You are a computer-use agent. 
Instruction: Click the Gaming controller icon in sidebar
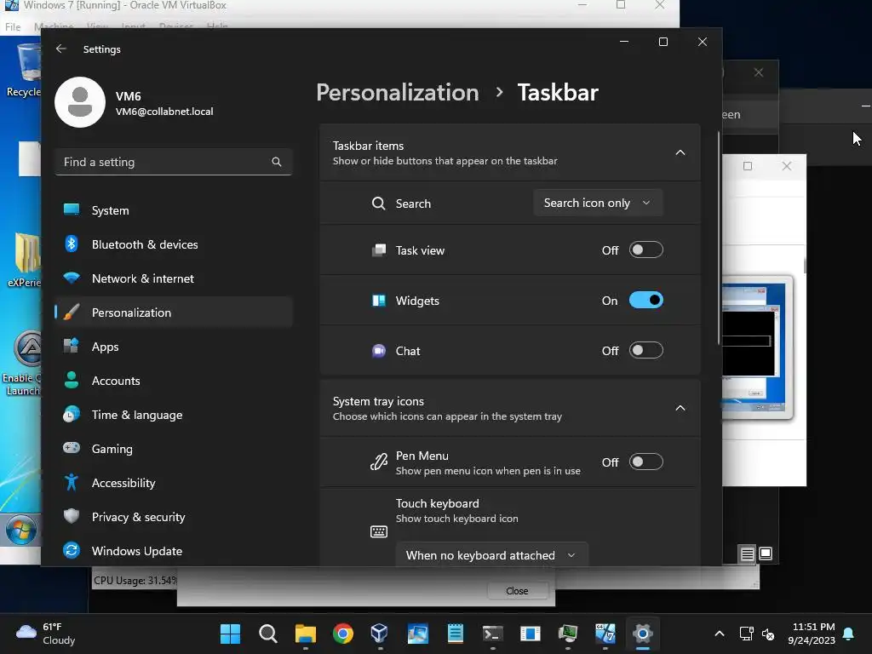coord(72,448)
